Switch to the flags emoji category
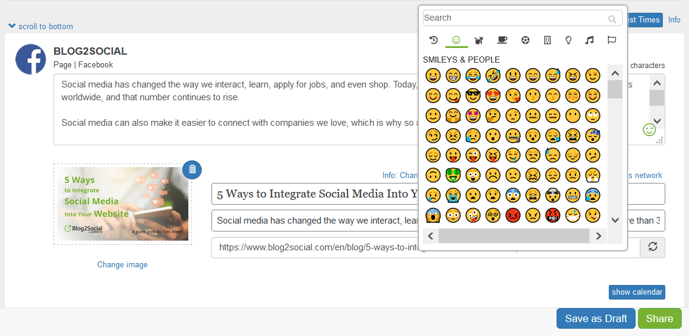 pyautogui.click(x=611, y=40)
